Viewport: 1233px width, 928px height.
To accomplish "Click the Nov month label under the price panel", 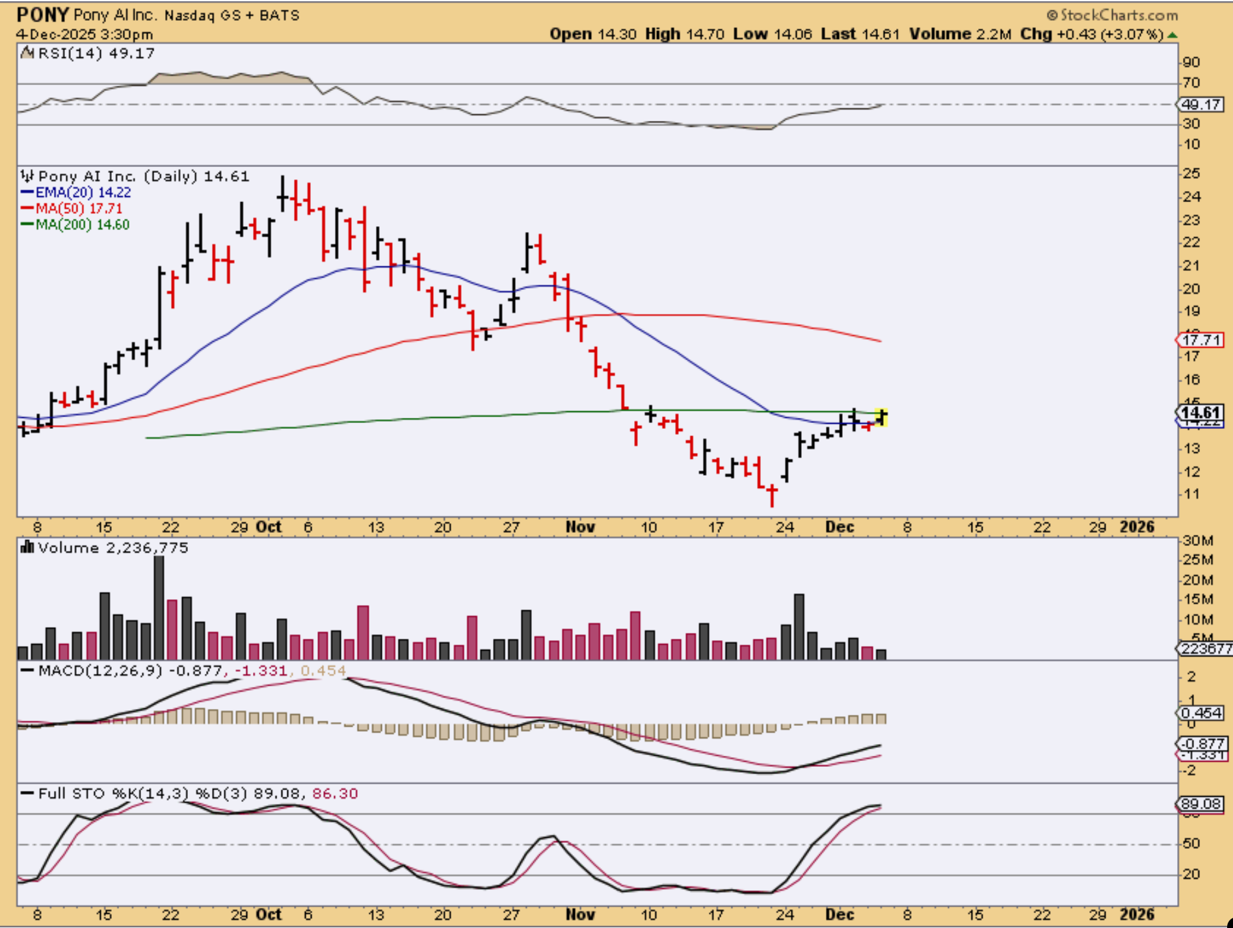I will (x=580, y=527).
